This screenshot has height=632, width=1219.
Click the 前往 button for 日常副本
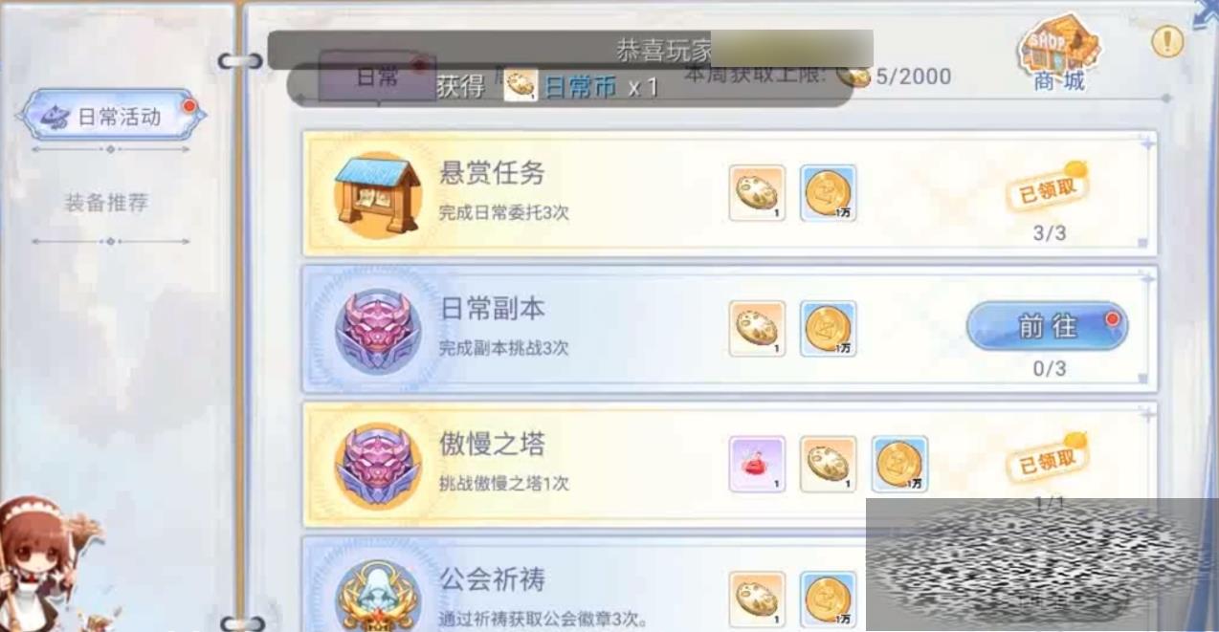1047,327
